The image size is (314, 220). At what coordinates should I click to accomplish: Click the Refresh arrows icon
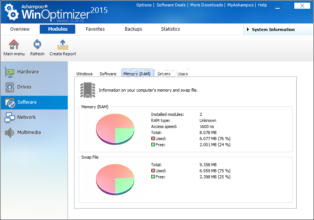pyautogui.click(x=37, y=44)
